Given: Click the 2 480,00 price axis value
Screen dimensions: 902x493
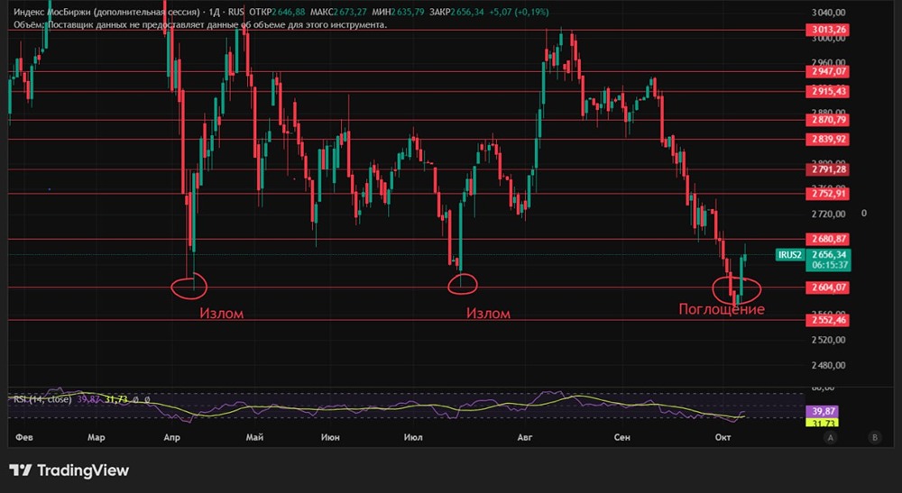Looking at the screenshot, I should pos(828,365).
